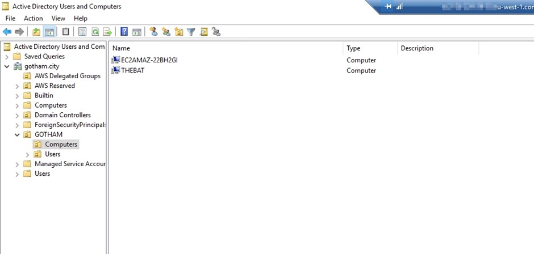Click the computer icon beside EC2AMAZ-22BH2GI
Viewport: 534px width, 254px height.
coord(116,60)
